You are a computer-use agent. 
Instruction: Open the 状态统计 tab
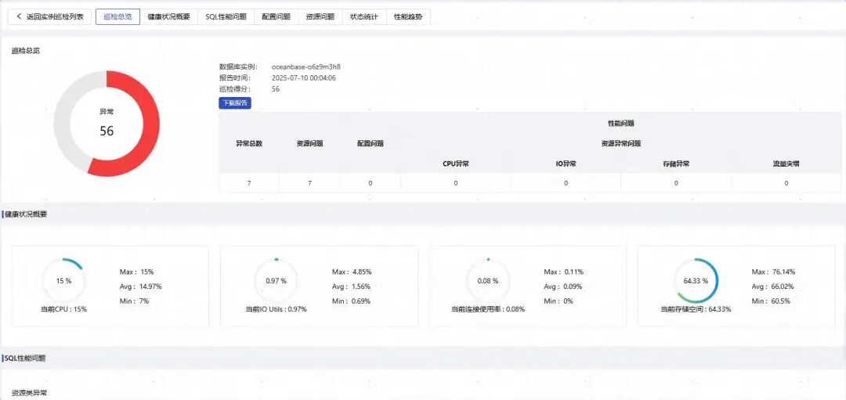coord(364,16)
